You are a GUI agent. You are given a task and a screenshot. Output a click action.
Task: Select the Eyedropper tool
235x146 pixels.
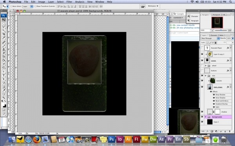(x=4, y=90)
